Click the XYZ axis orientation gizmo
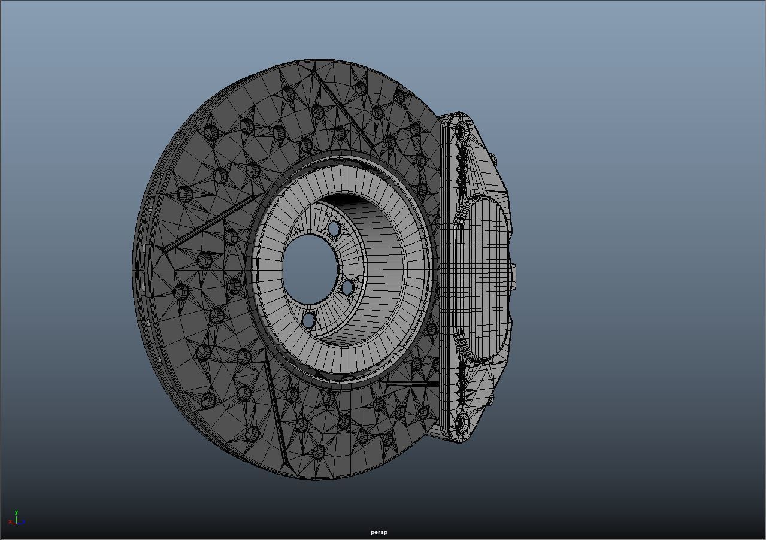Viewport: 766px width, 540px height. 16,518
